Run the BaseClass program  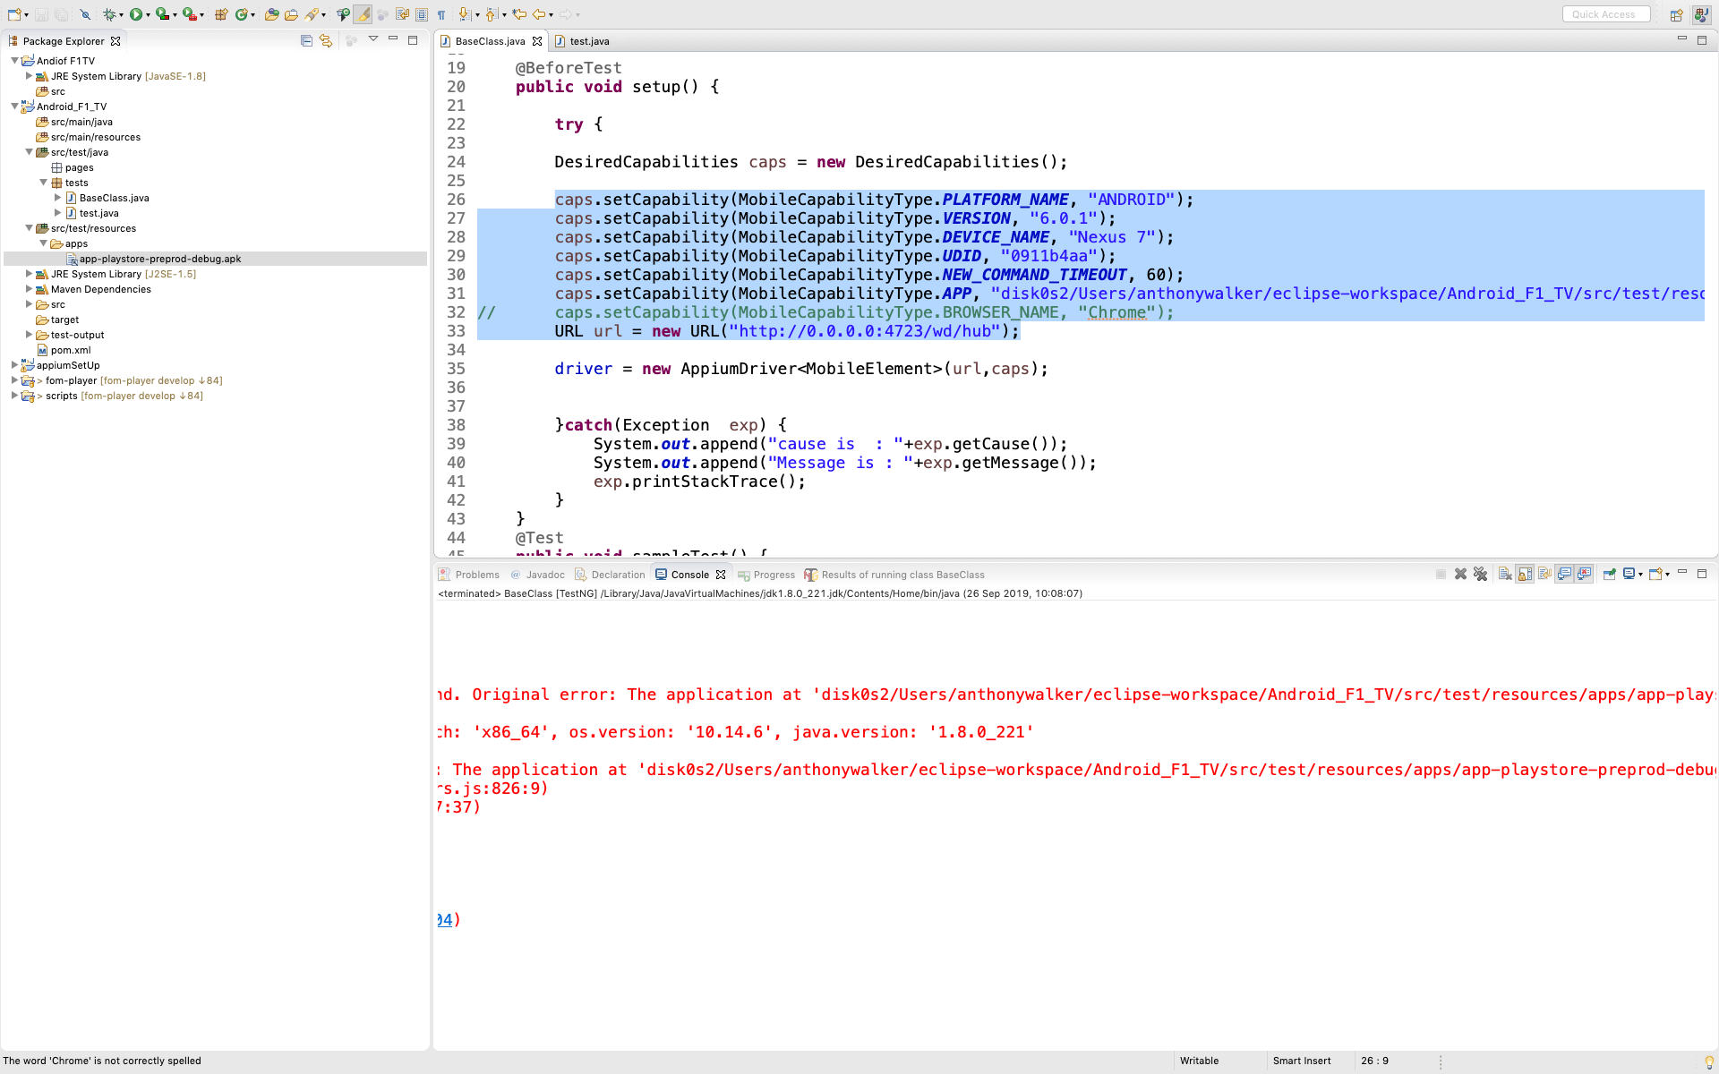coord(136,13)
